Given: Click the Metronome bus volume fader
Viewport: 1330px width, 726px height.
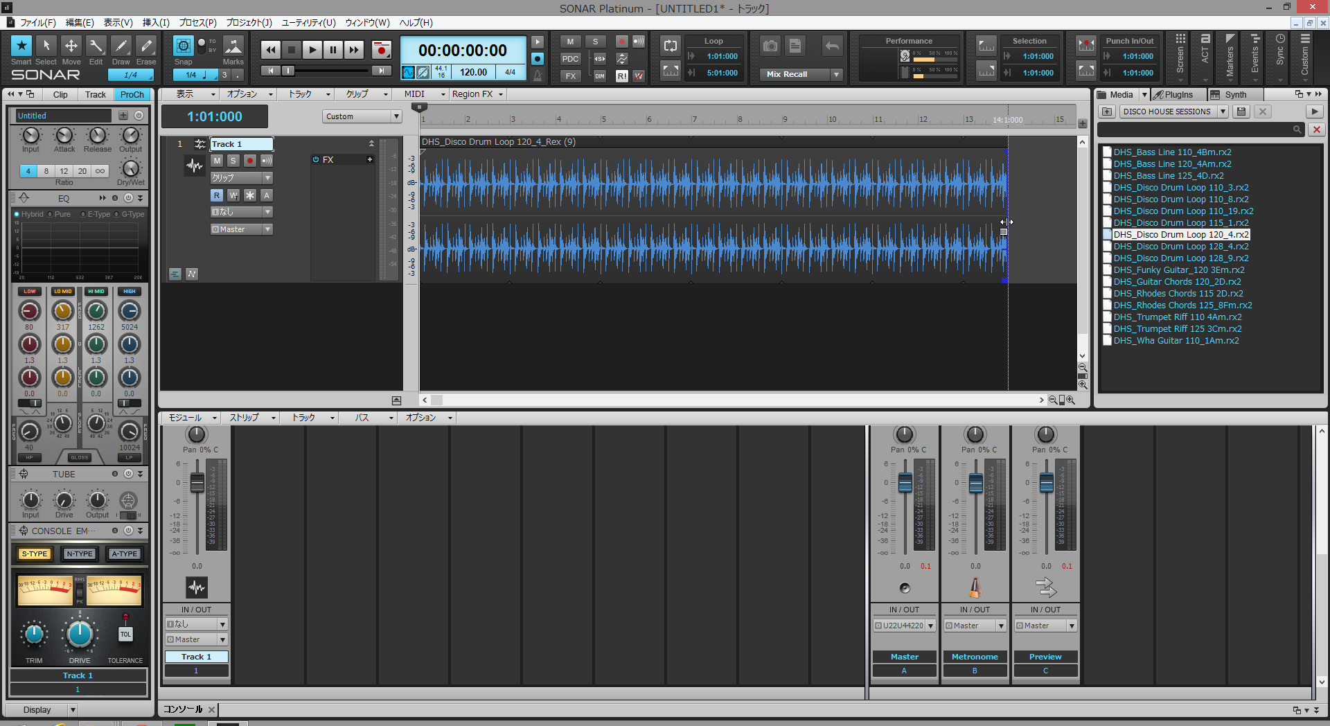Looking at the screenshot, I should tap(976, 483).
